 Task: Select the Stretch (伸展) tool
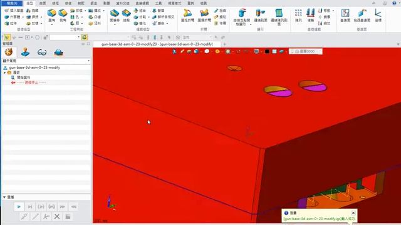[220, 23]
